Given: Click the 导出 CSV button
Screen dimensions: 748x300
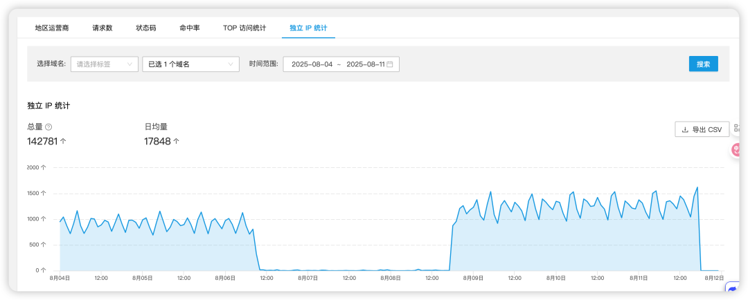Looking at the screenshot, I should tap(702, 129).
